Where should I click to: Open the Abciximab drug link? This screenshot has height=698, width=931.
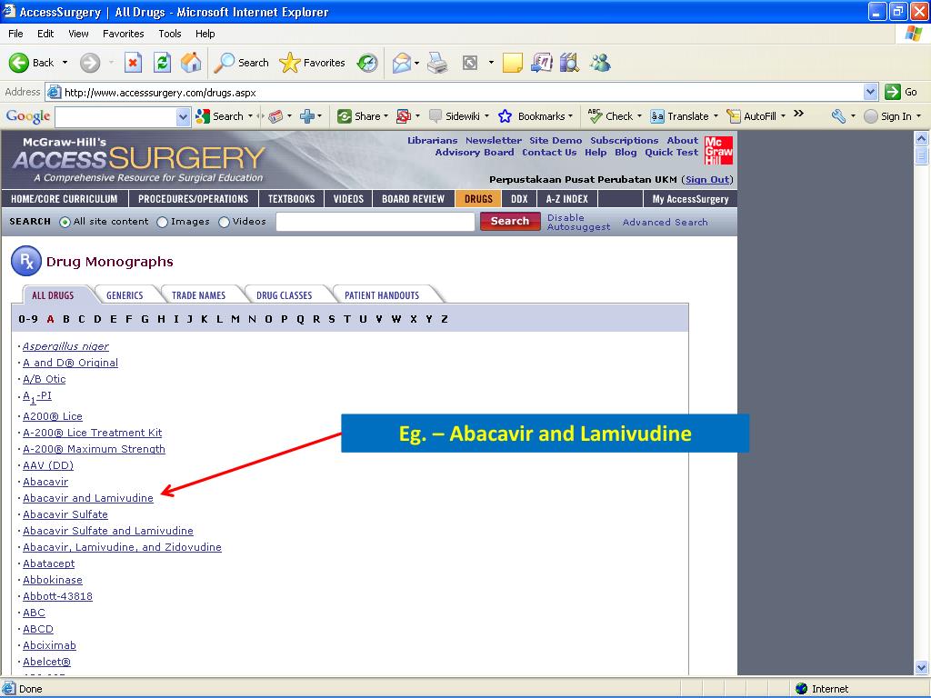pos(49,645)
